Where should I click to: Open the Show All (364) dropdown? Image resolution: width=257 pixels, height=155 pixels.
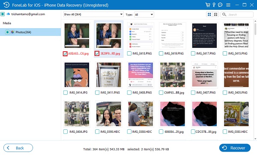pyautogui.click(x=93, y=15)
